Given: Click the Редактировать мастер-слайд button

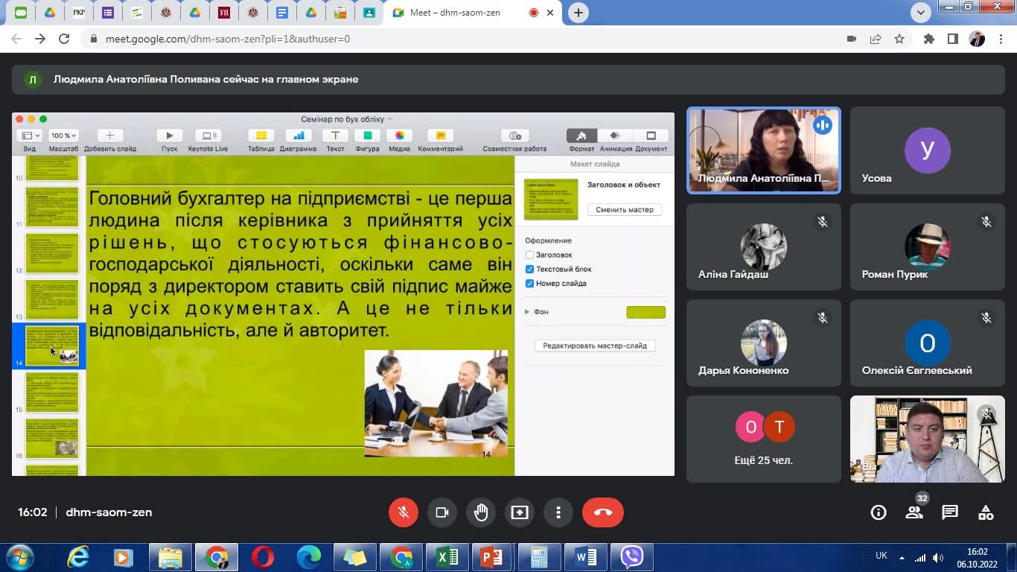Looking at the screenshot, I should [595, 346].
